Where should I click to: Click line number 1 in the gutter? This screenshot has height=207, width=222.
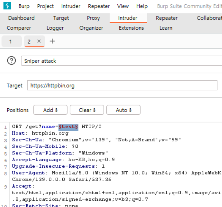(x=5, y=127)
